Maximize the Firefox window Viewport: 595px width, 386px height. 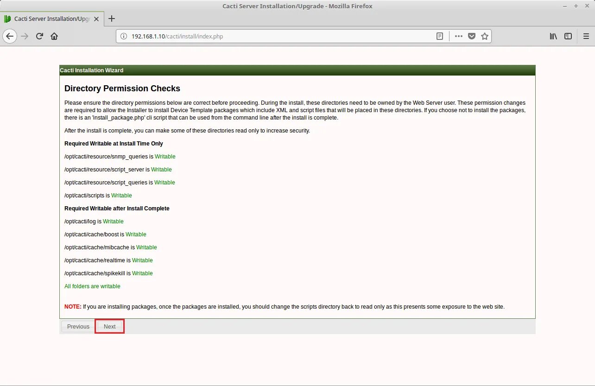coord(576,6)
